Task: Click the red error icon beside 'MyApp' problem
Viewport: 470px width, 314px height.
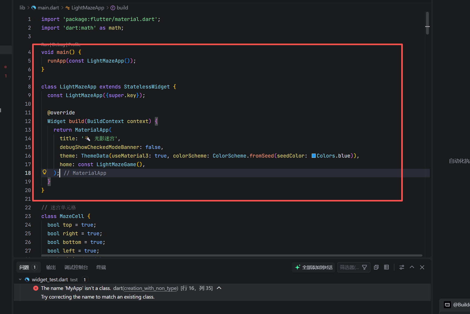Action: coord(36,288)
